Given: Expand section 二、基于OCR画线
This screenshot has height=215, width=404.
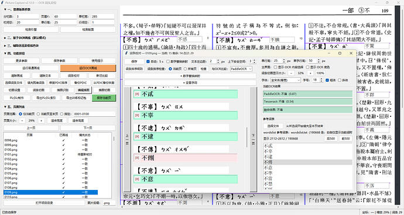Looking at the screenshot, I should (5, 38).
